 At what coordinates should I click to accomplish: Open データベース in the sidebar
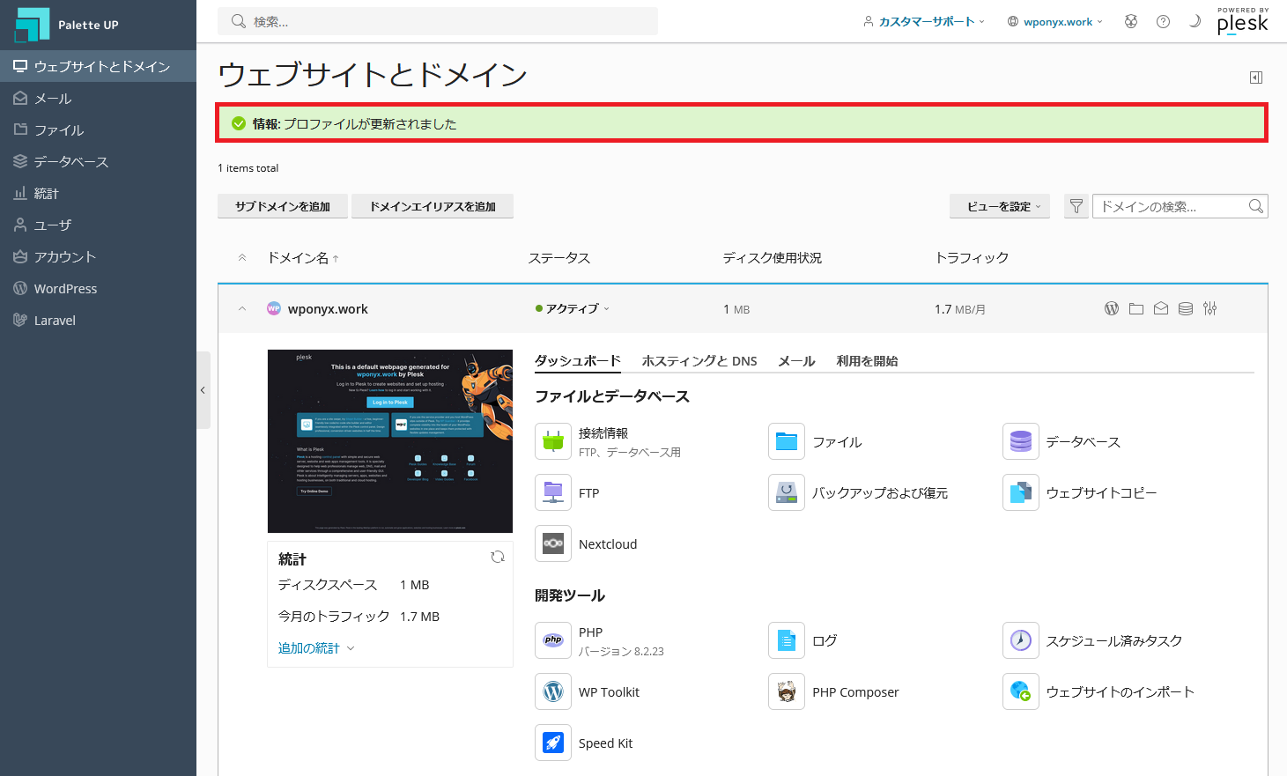click(98, 161)
